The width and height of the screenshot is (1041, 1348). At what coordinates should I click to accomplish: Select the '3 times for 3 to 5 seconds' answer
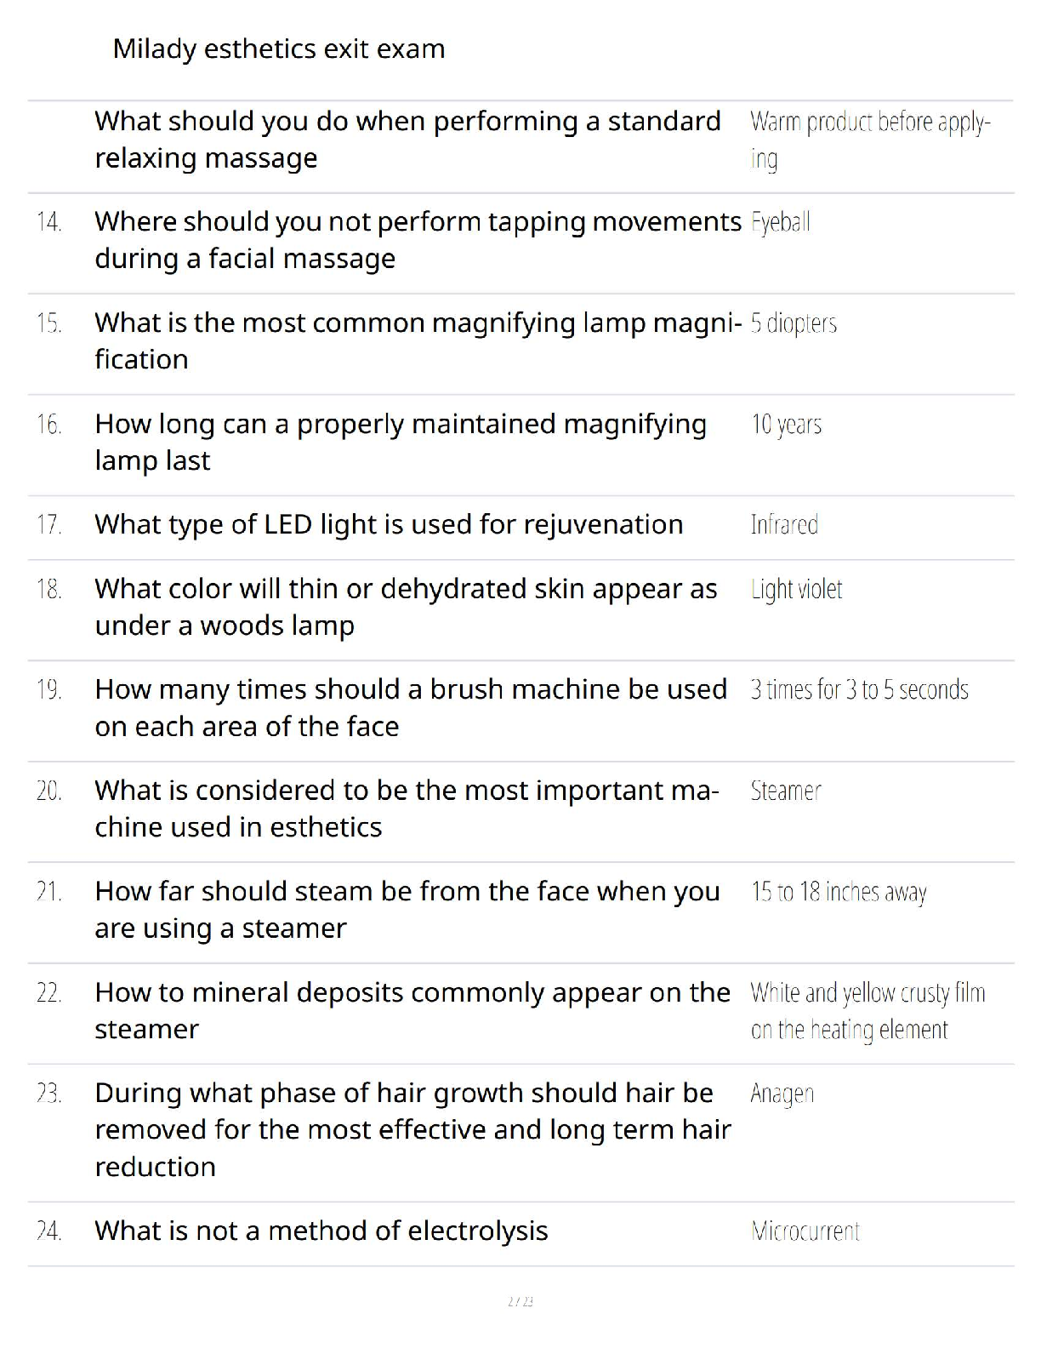(859, 689)
